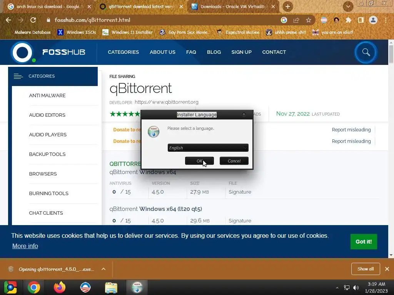Click Got it! on cookie banner
The image size is (394, 295).
click(x=364, y=242)
